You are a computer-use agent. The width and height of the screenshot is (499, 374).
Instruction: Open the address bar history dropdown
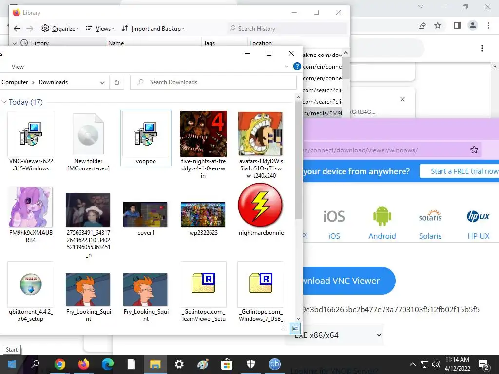pyautogui.click(x=102, y=83)
